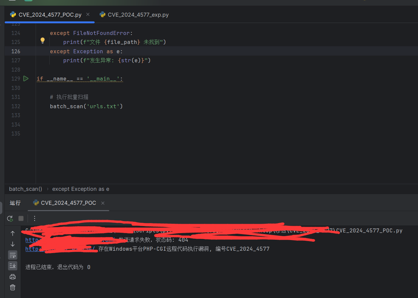418x298 pixels.
Task: Clear console output with the trash icon
Action: (x=13, y=287)
